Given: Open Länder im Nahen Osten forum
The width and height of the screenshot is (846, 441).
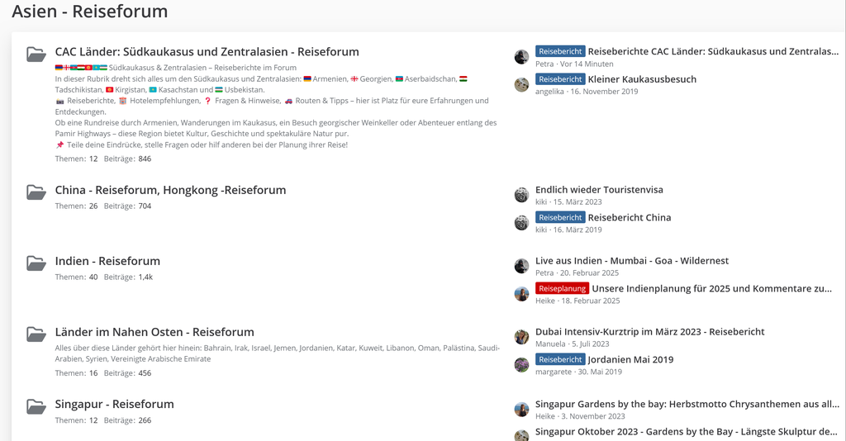Looking at the screenshot, I should pos(154,332).
